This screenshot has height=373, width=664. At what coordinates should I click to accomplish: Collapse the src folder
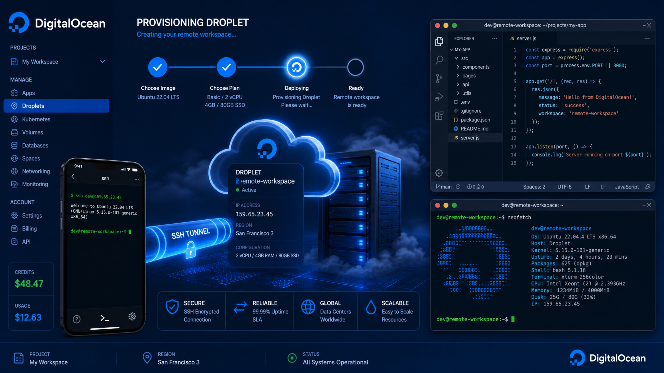[x=456, y=58]
